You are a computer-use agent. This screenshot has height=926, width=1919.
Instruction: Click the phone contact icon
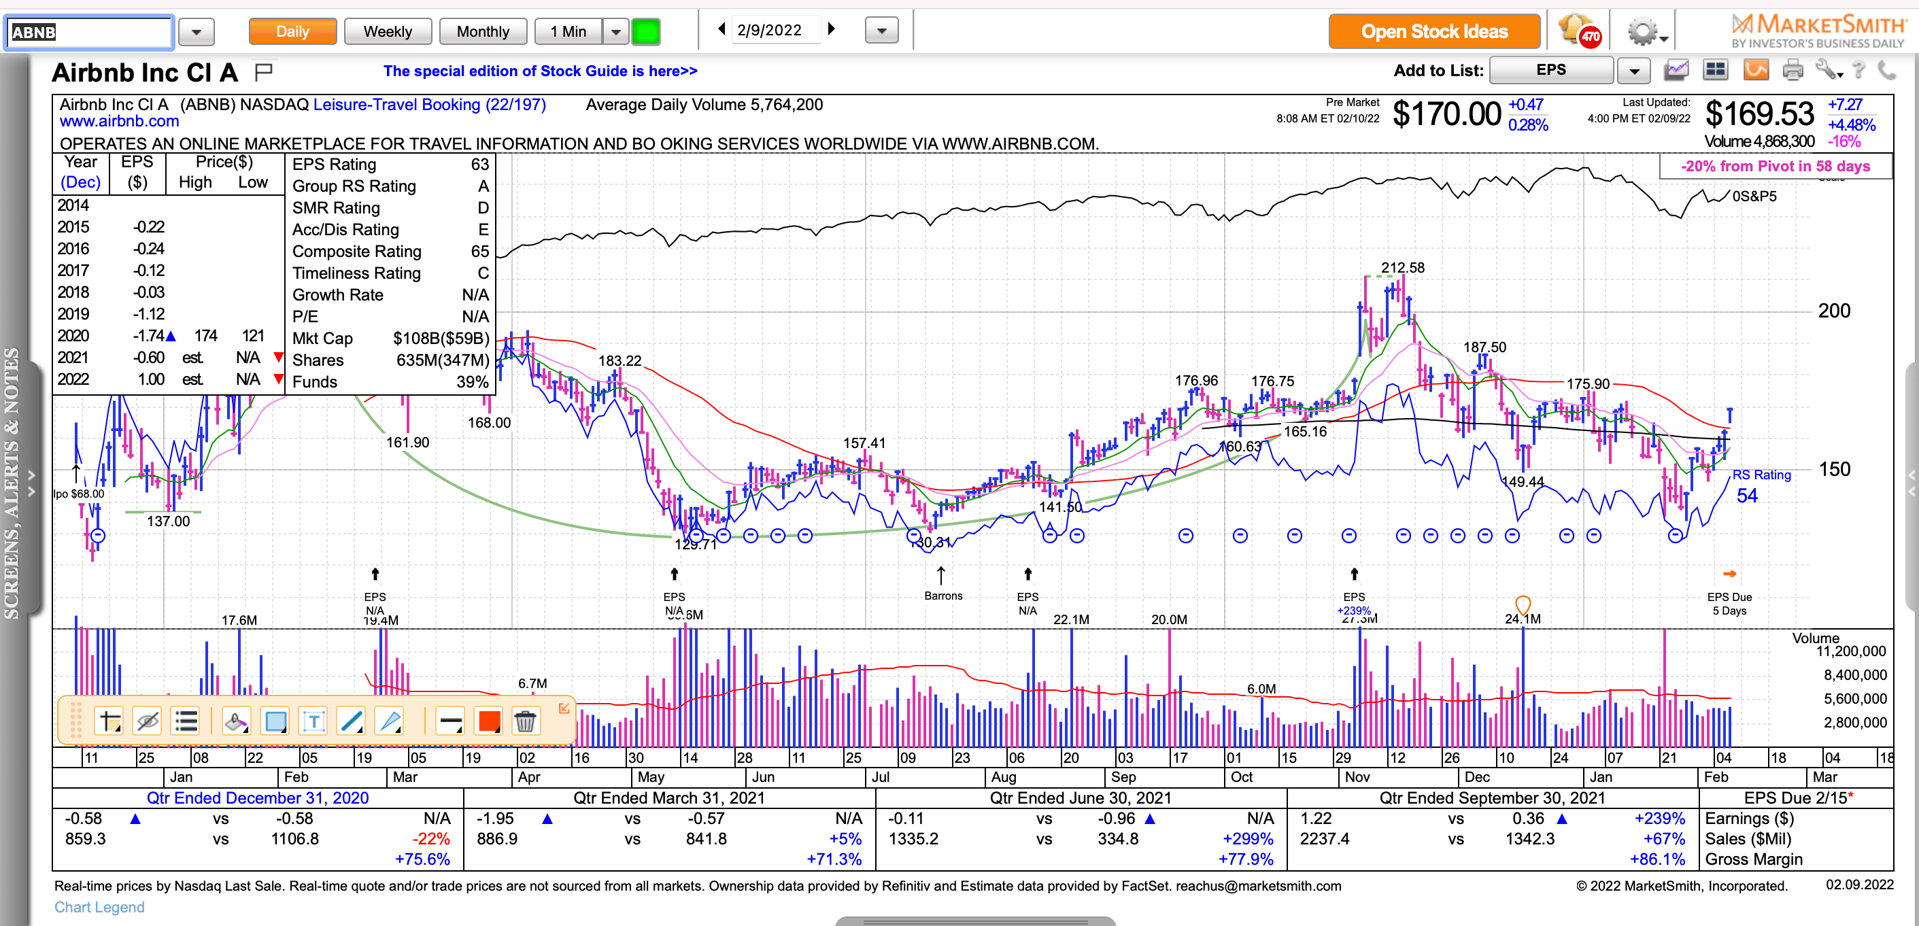(x=1887, y=70)
